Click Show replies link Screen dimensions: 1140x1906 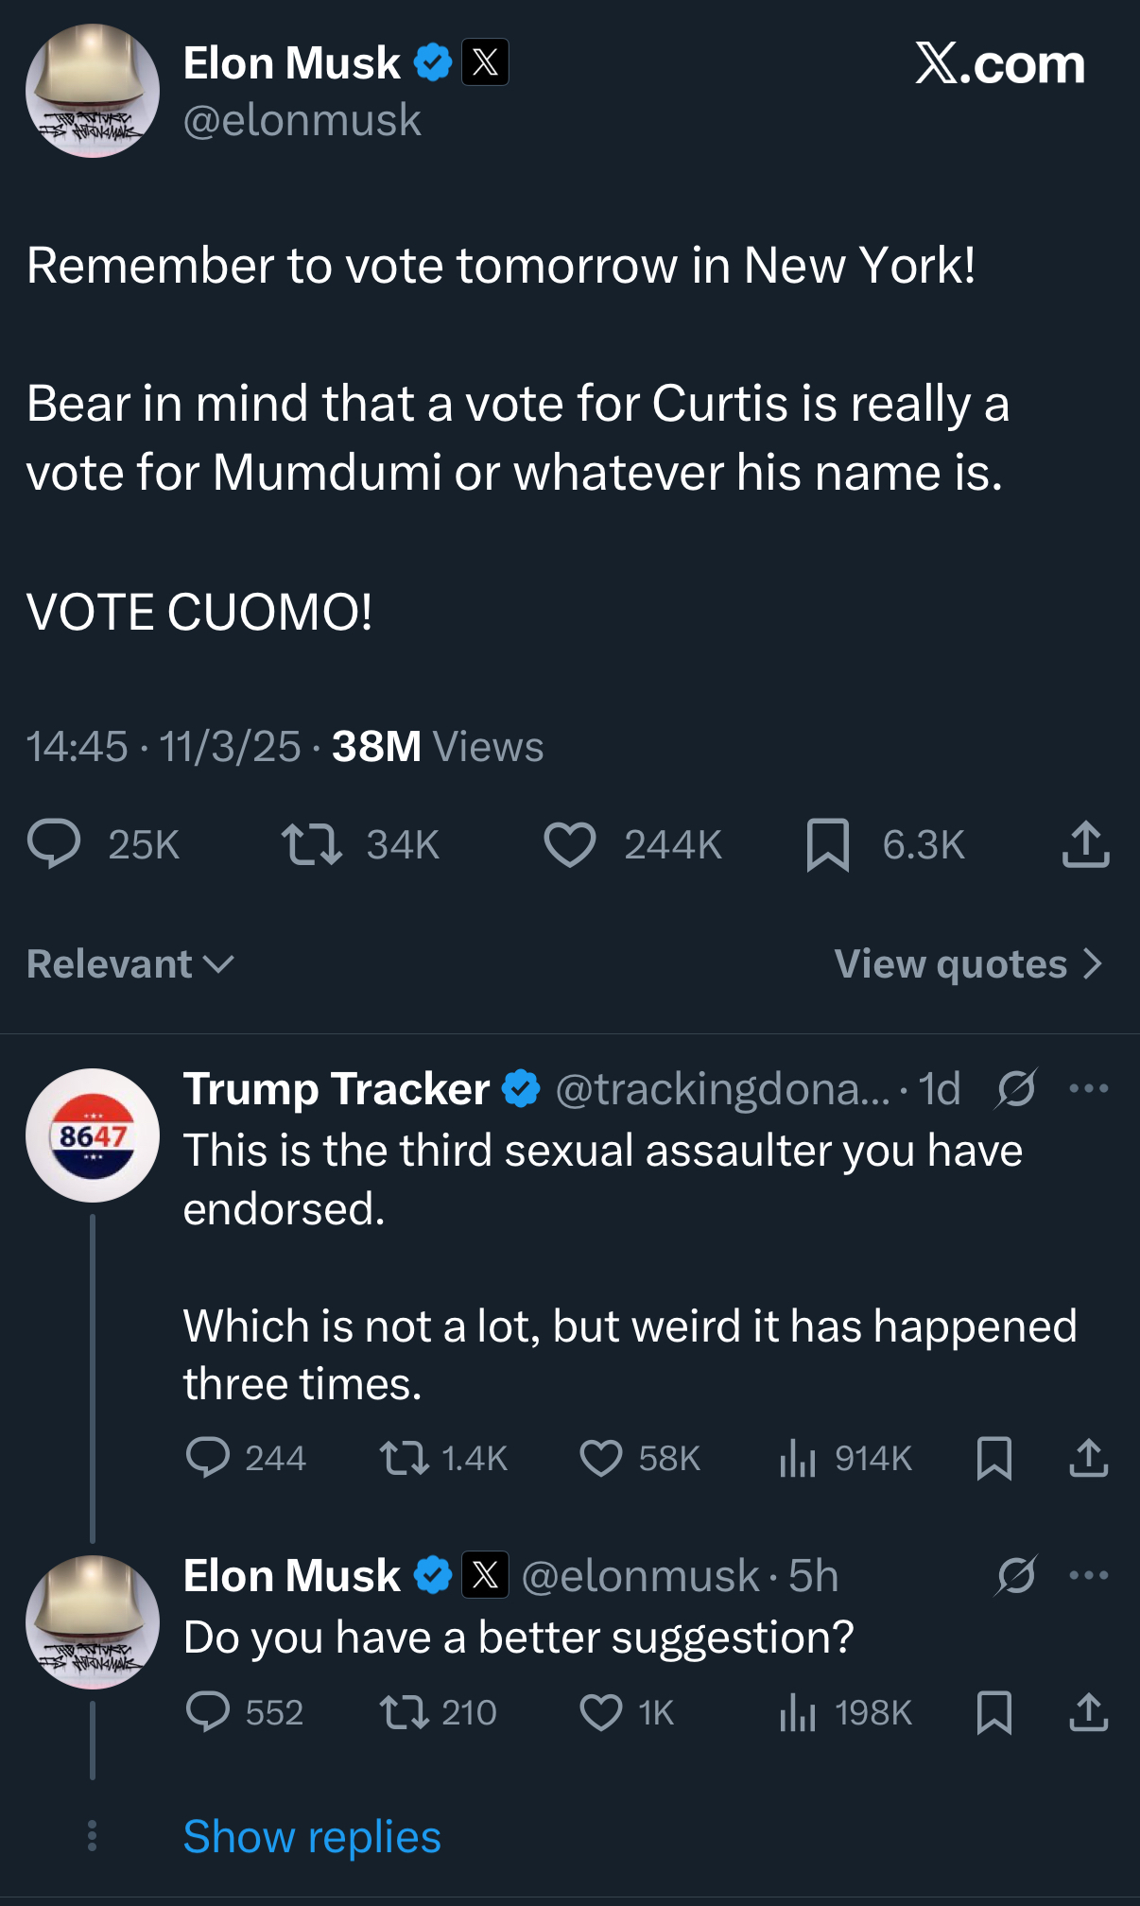coord(312,1837)
